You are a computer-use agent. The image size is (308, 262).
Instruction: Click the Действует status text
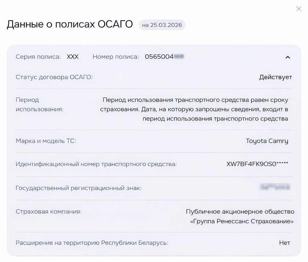276,77
